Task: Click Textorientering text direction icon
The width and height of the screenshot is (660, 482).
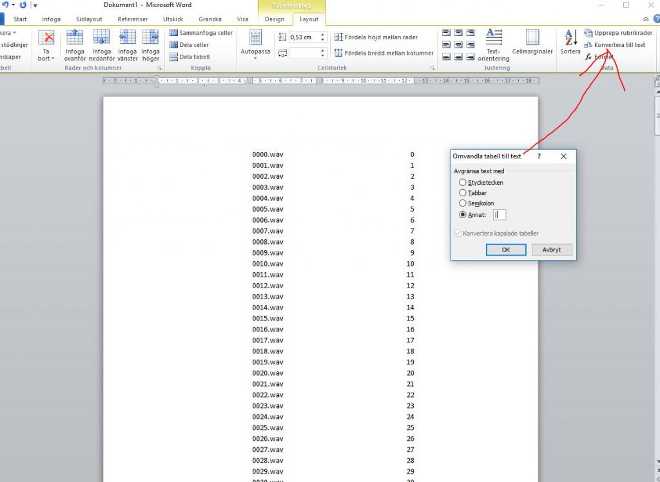Action: 493,44
